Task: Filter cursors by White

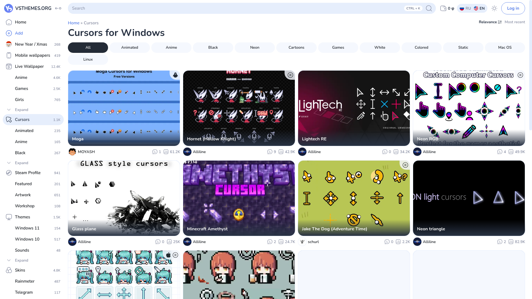Action: (x=380, y=47)
